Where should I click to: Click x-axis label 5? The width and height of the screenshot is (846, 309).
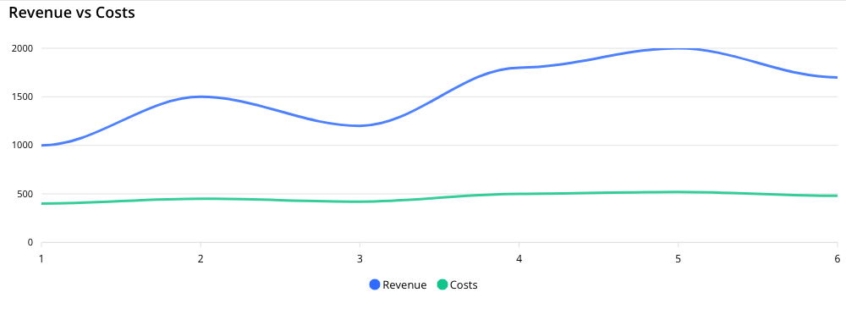pyautogui.click(x=678, y=259)
